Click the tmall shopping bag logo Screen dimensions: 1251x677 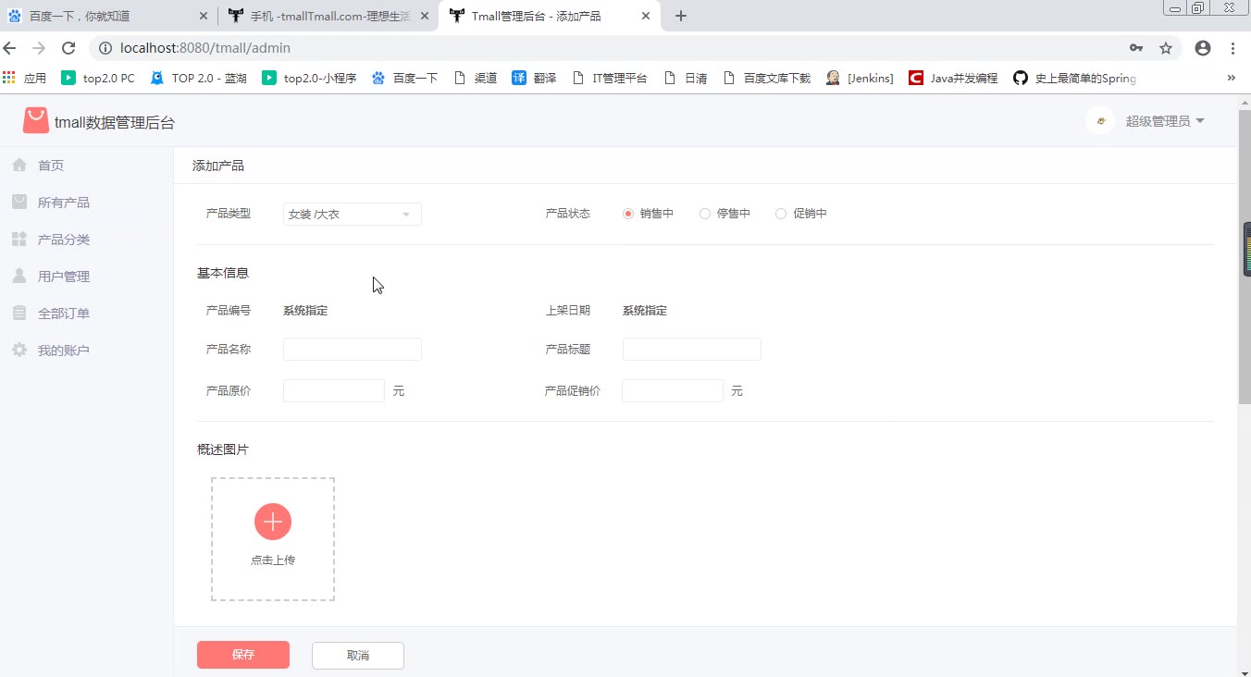coord(35,121)
